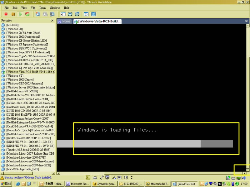Open the VM menu
This screenshot has height=187, width=250.
click(x=33, y=8)
